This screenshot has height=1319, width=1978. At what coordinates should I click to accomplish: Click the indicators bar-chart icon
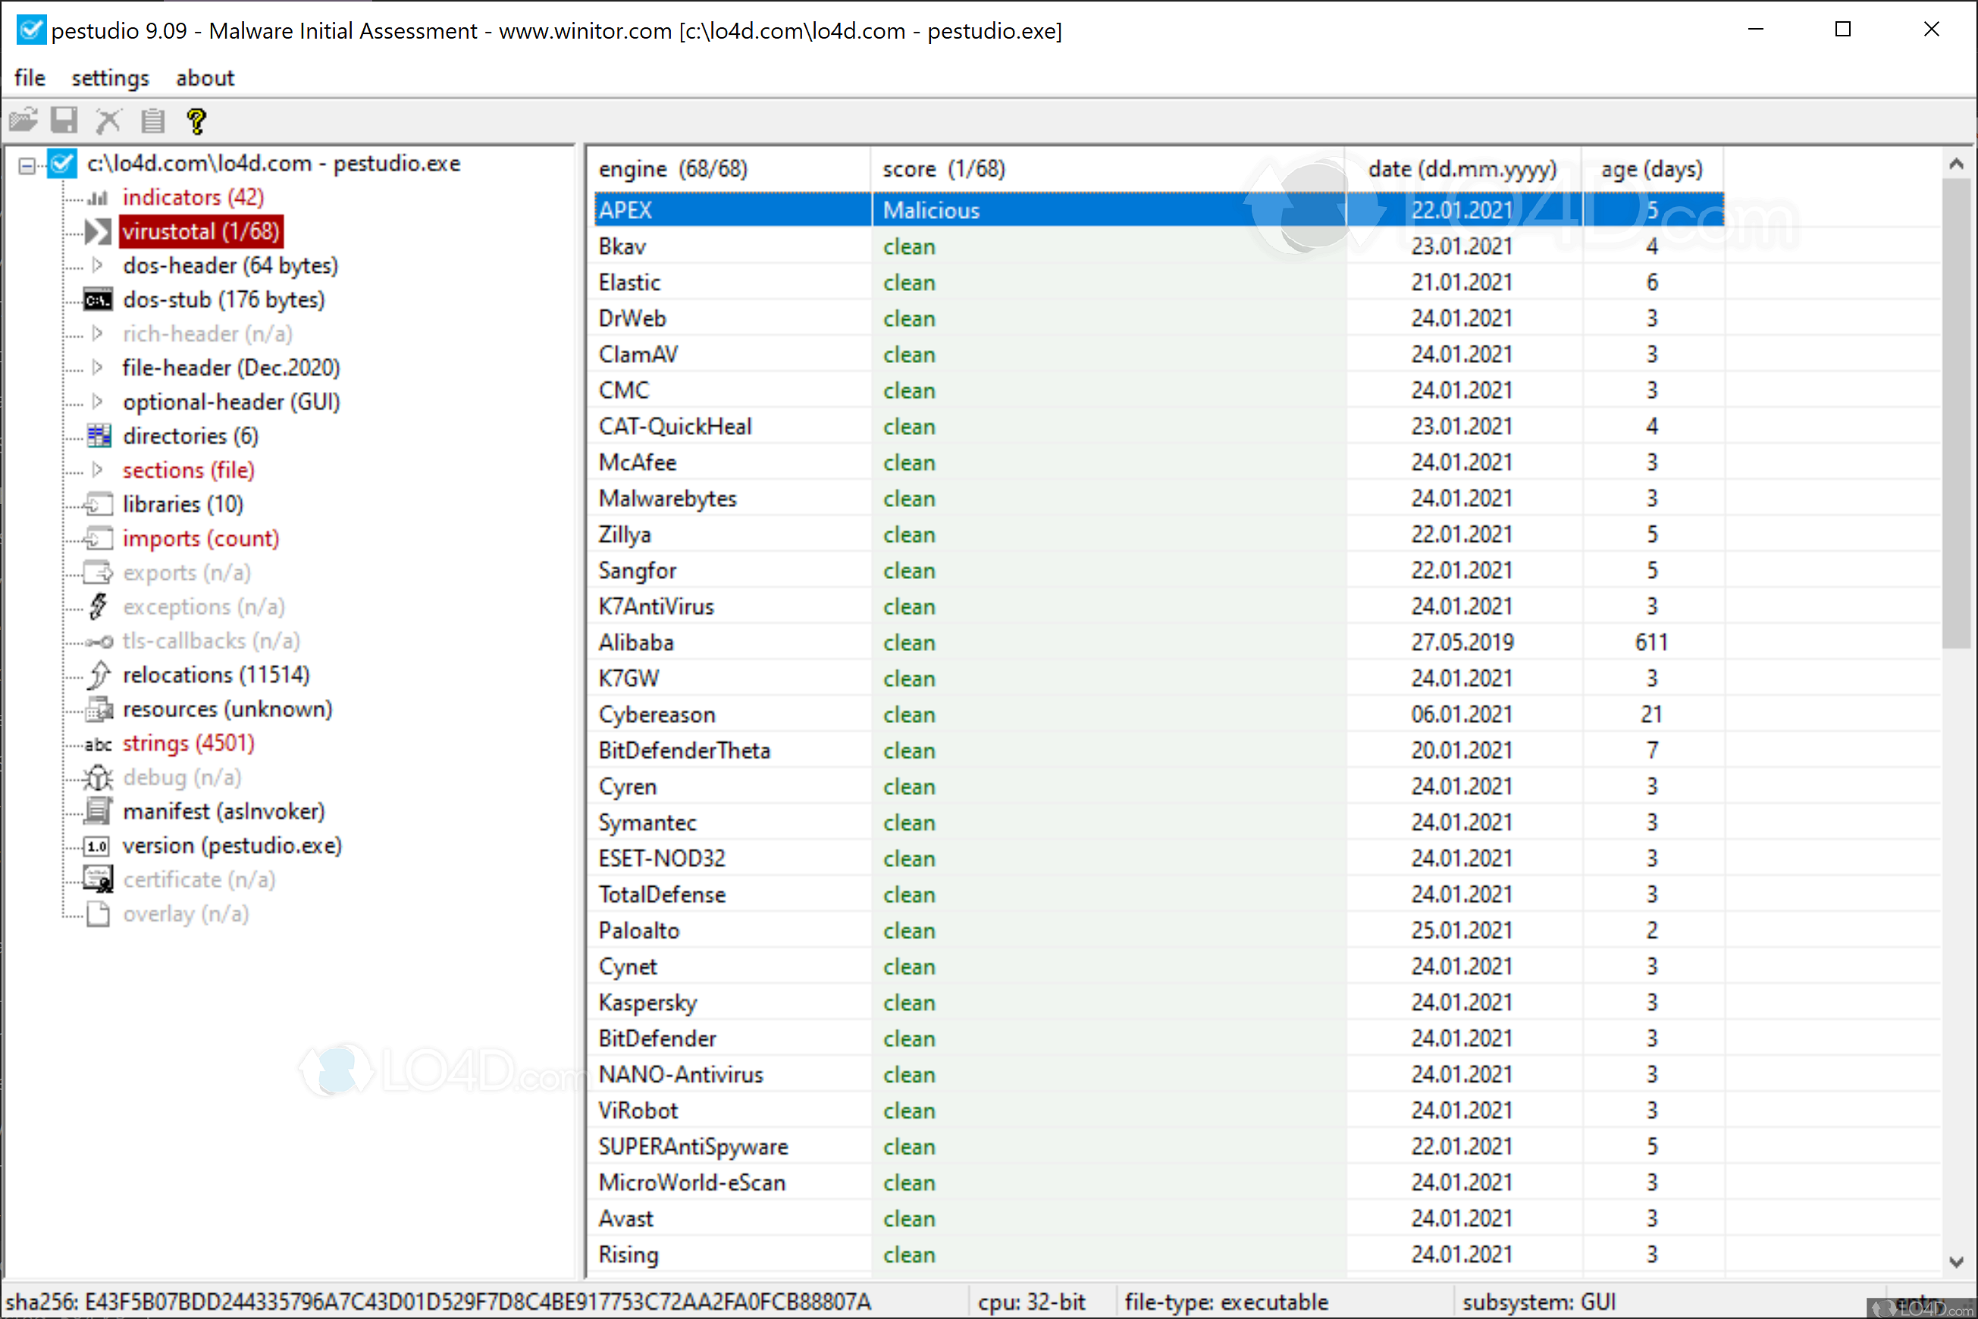(98, 197)
